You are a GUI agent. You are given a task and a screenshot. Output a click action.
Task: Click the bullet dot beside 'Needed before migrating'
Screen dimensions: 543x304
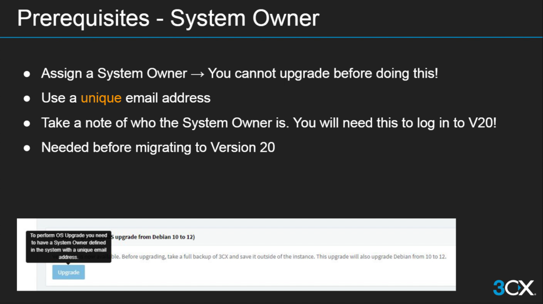point(27,148)
